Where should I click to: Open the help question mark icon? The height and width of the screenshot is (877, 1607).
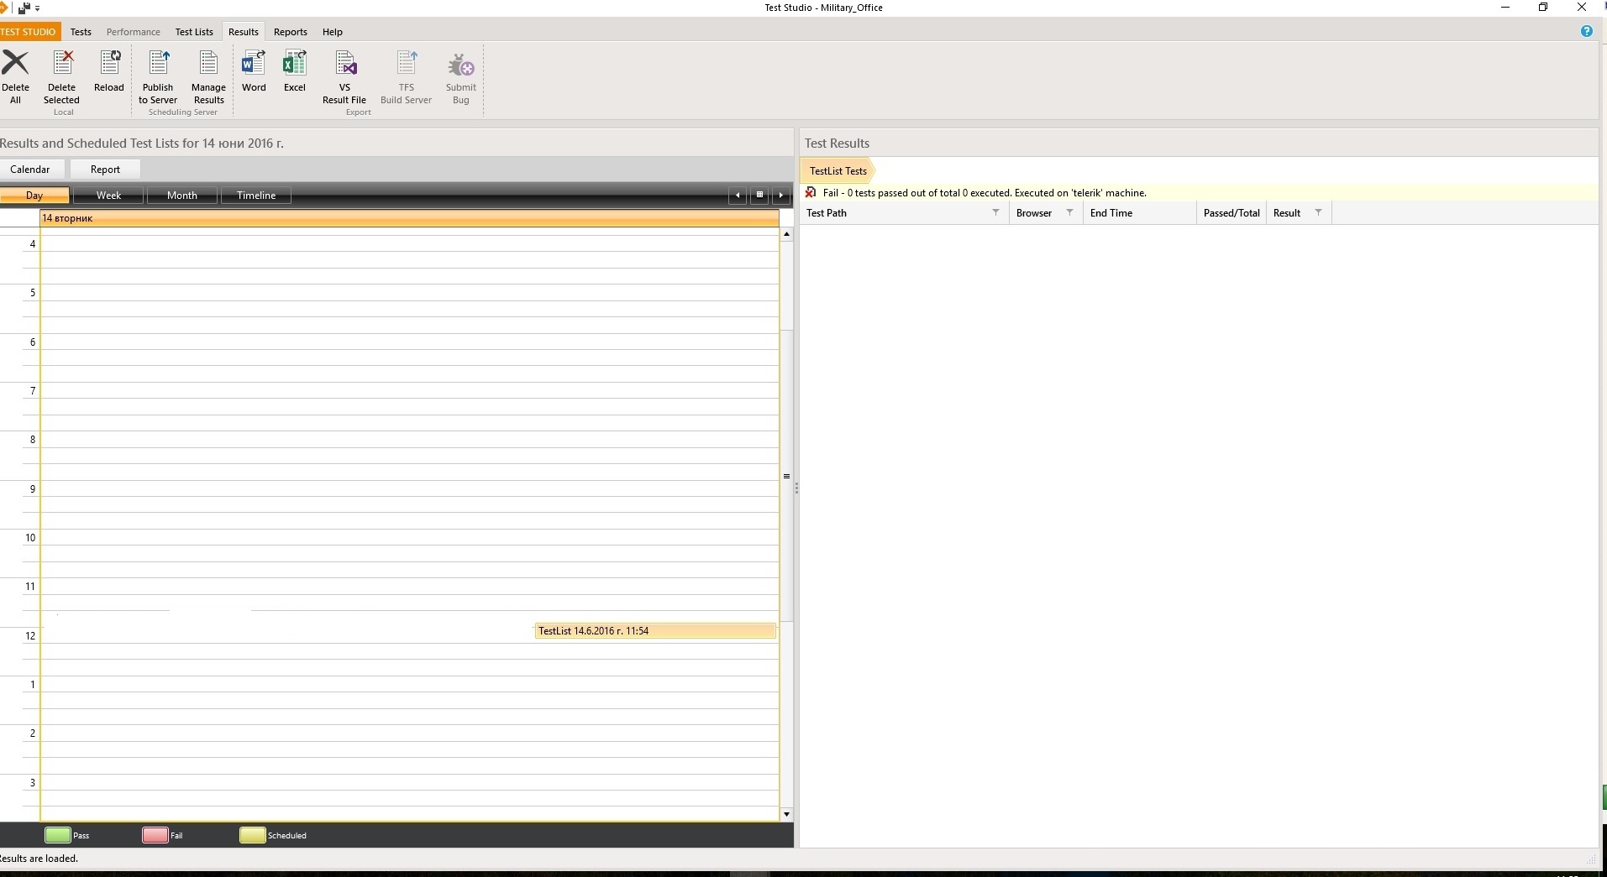[x=1586, y=31]
